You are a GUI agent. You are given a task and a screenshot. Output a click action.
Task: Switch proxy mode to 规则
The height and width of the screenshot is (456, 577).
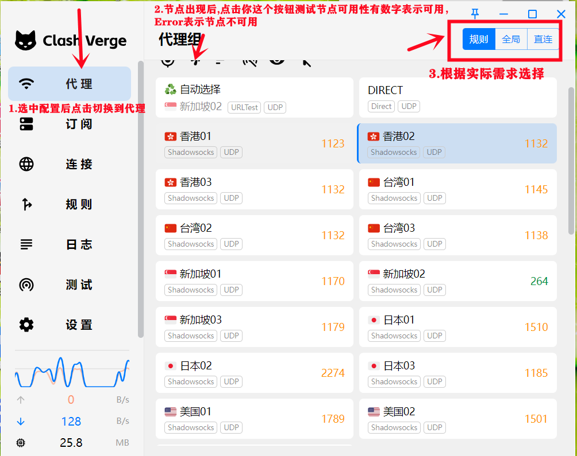(x=479, y=39)
